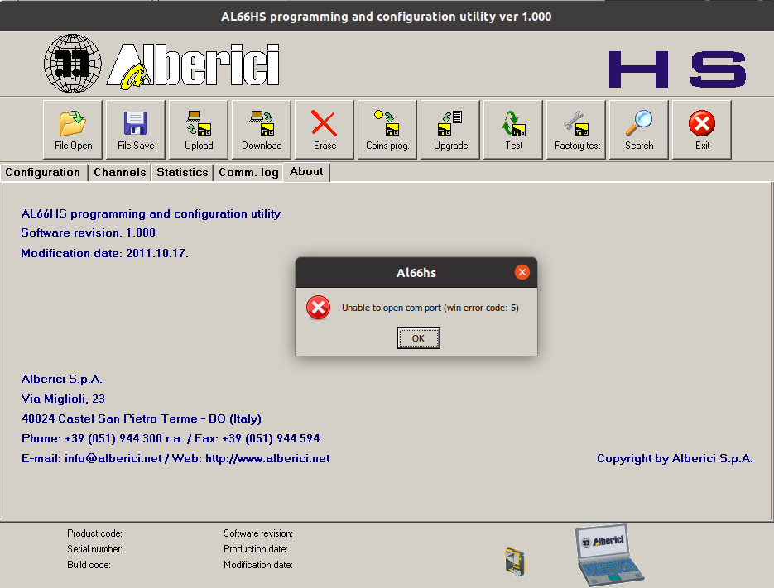Confirm the error dialog with OK
The image size is (774, 588).
[419, 338]
